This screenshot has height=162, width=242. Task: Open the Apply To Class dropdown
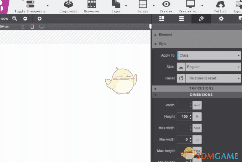[209, 55]
